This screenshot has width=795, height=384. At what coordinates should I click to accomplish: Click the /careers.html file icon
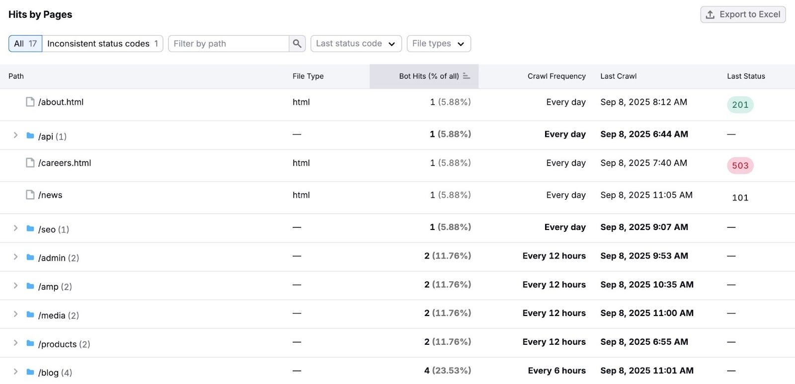tap(30, 163)
